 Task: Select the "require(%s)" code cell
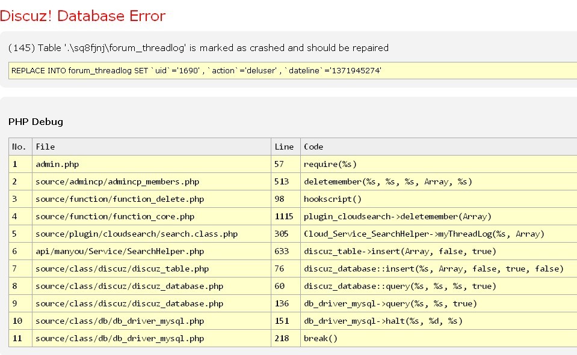click(x=439, y=164)
